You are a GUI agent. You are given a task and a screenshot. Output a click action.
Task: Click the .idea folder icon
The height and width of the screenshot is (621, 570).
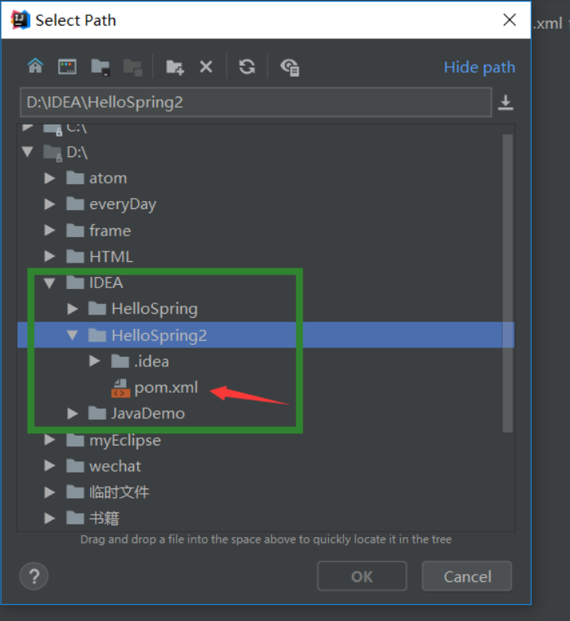point(120,362)
